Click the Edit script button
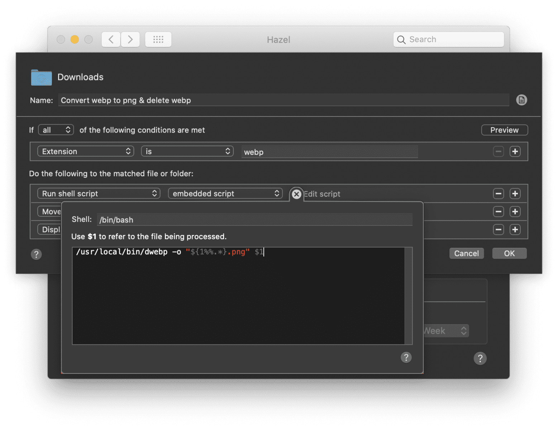This screenshot has height=430, width=558. coord(322,194)
